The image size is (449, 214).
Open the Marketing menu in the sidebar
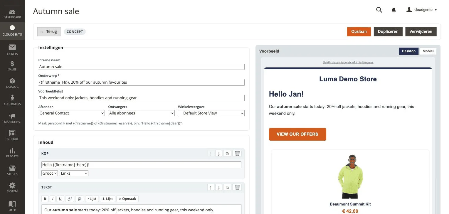[x=12, y=118]
